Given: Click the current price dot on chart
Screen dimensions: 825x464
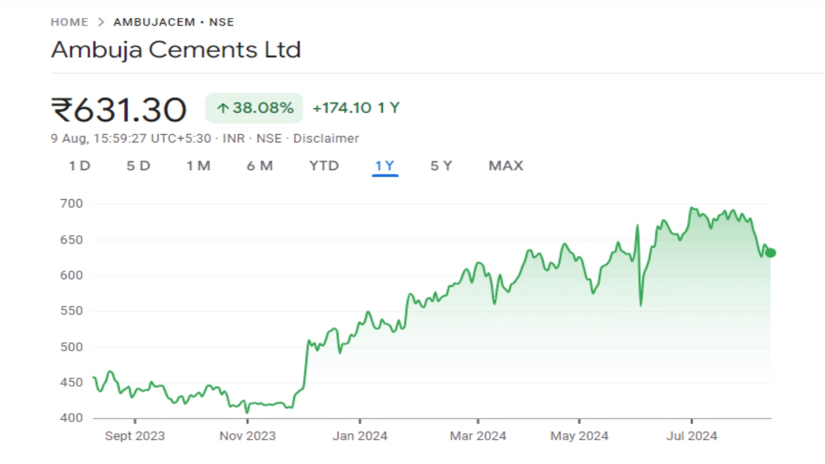Looking at the screenshot, I should coord(770,253).
